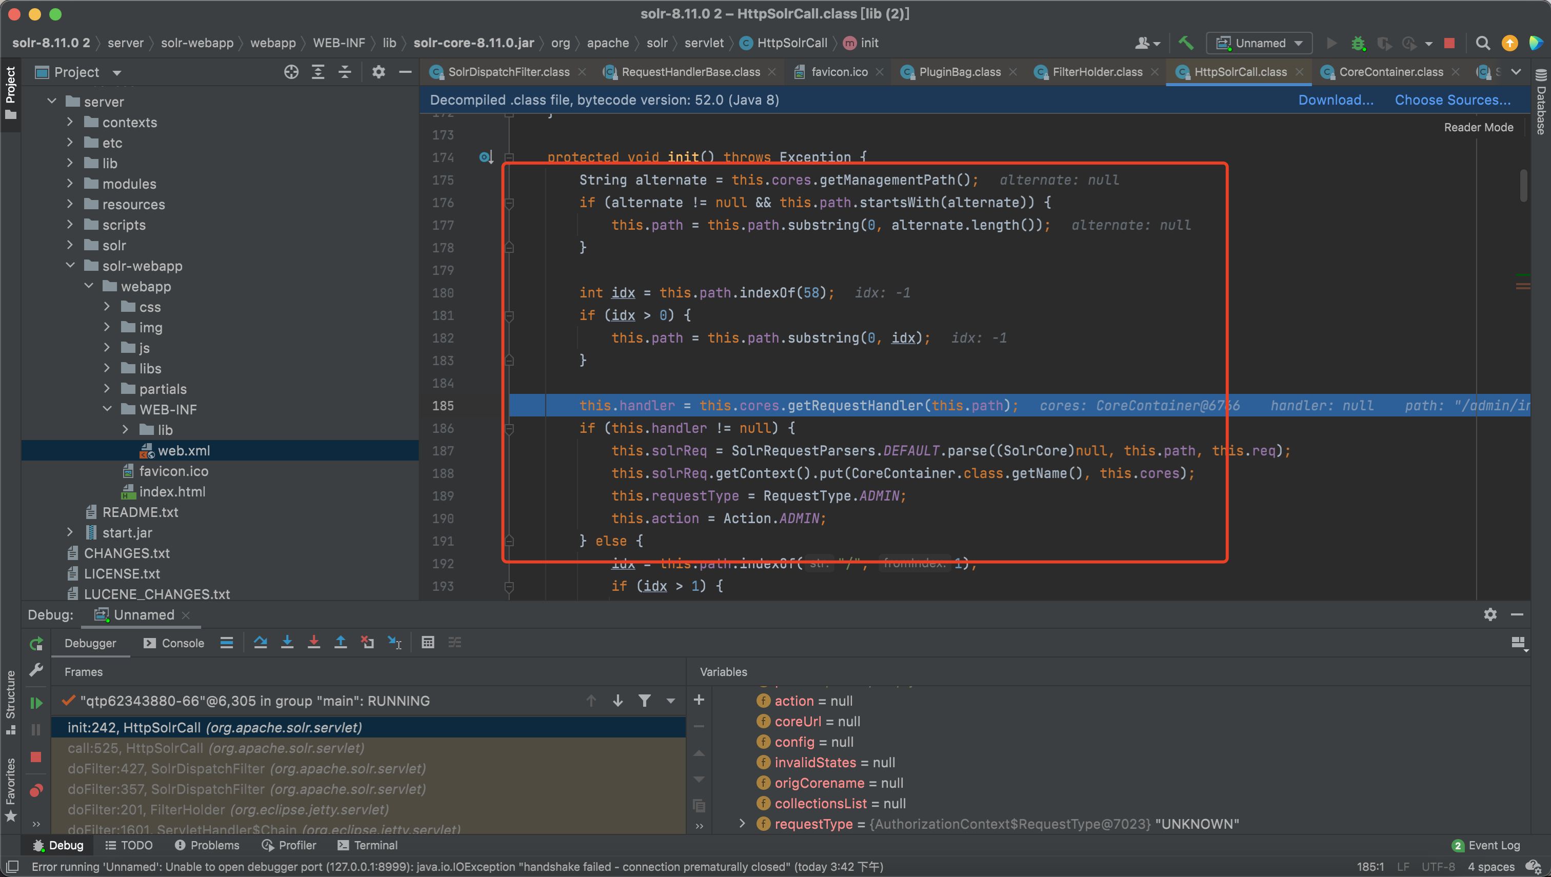This screenshot has width=1551, height=877.
Task: Click the 4 spaces indent status item
Action: [x=1491, y=867]
